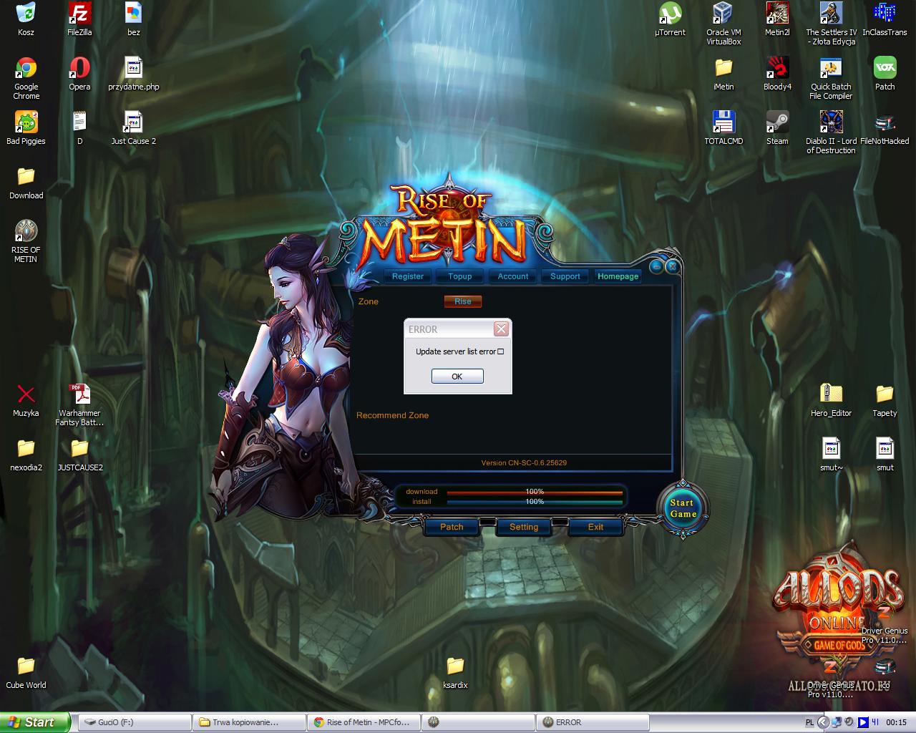Click the Start Game round button

(683, 509)
